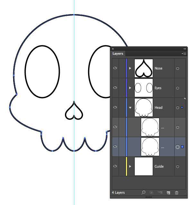This screenshot has width=190, height=205.
Task: Select the blank Guide layer thumbnail
Action: tap(144, 166)
